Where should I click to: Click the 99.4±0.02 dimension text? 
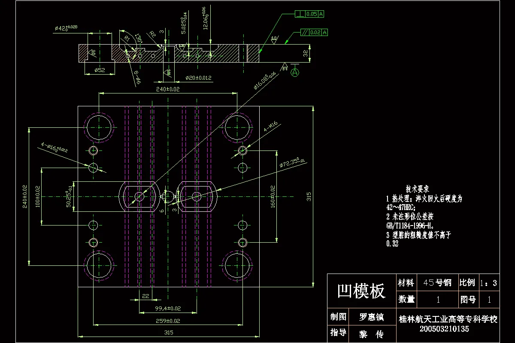click(x=168, y=308)
